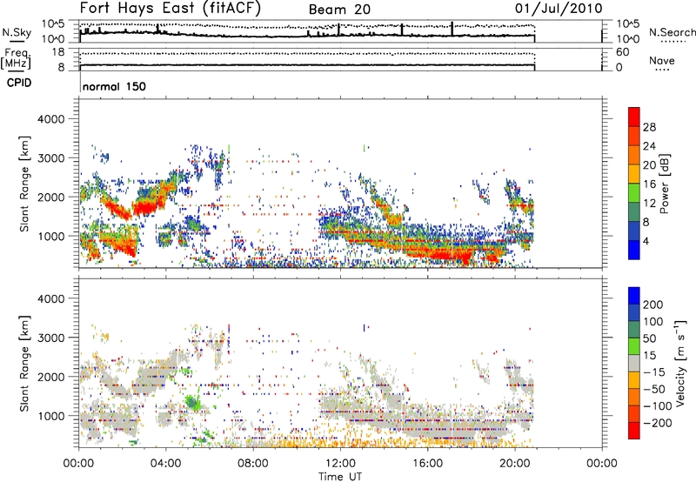This screenshot has width=696, height=482.
Task: Click 'Slant Range [km]' label of velocity panel
Action: coord(25,364)
